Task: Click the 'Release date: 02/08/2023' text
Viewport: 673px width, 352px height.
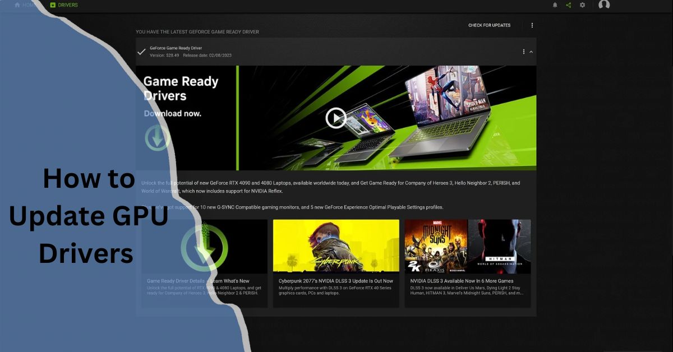Action: pos(207,55)
